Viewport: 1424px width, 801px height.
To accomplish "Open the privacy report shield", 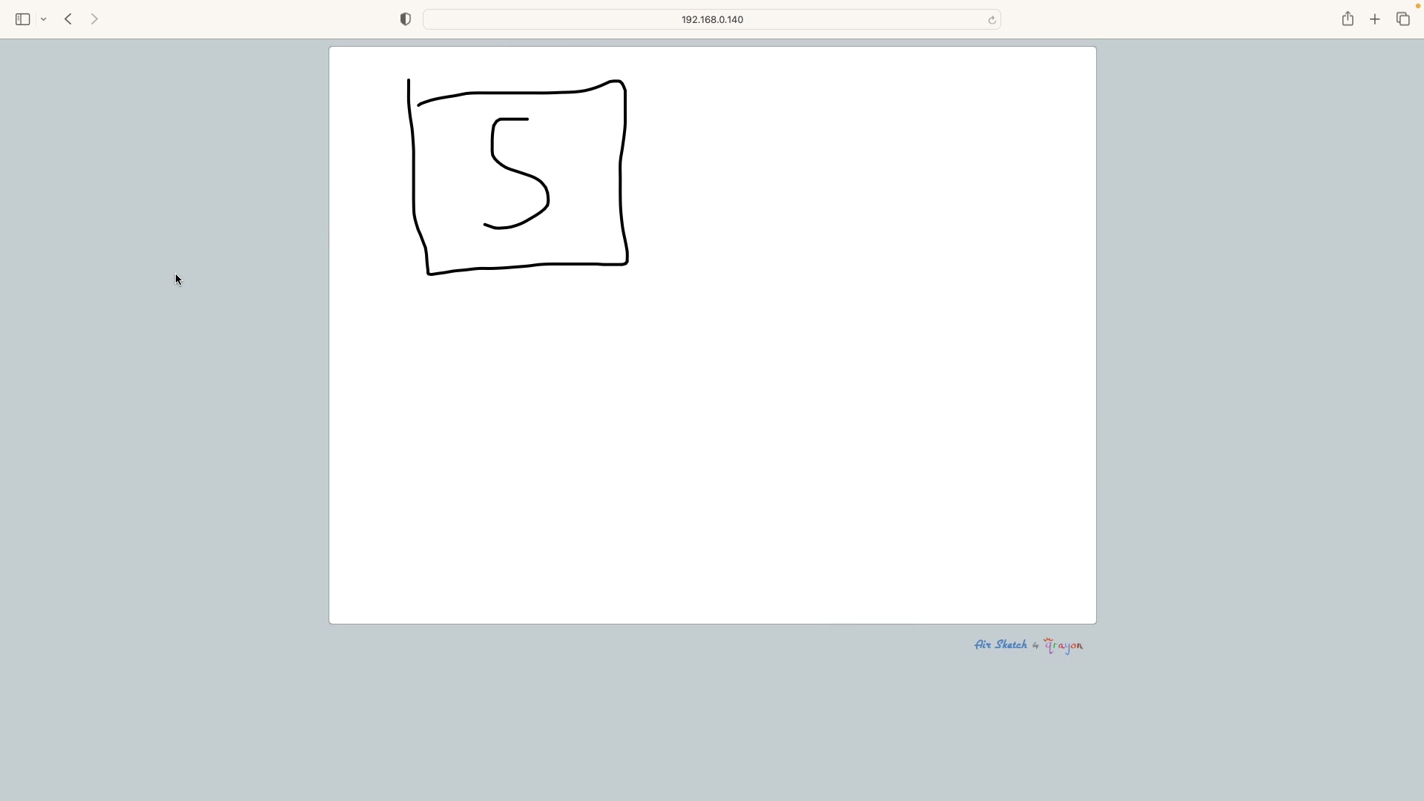I will [x=405, y=20].
